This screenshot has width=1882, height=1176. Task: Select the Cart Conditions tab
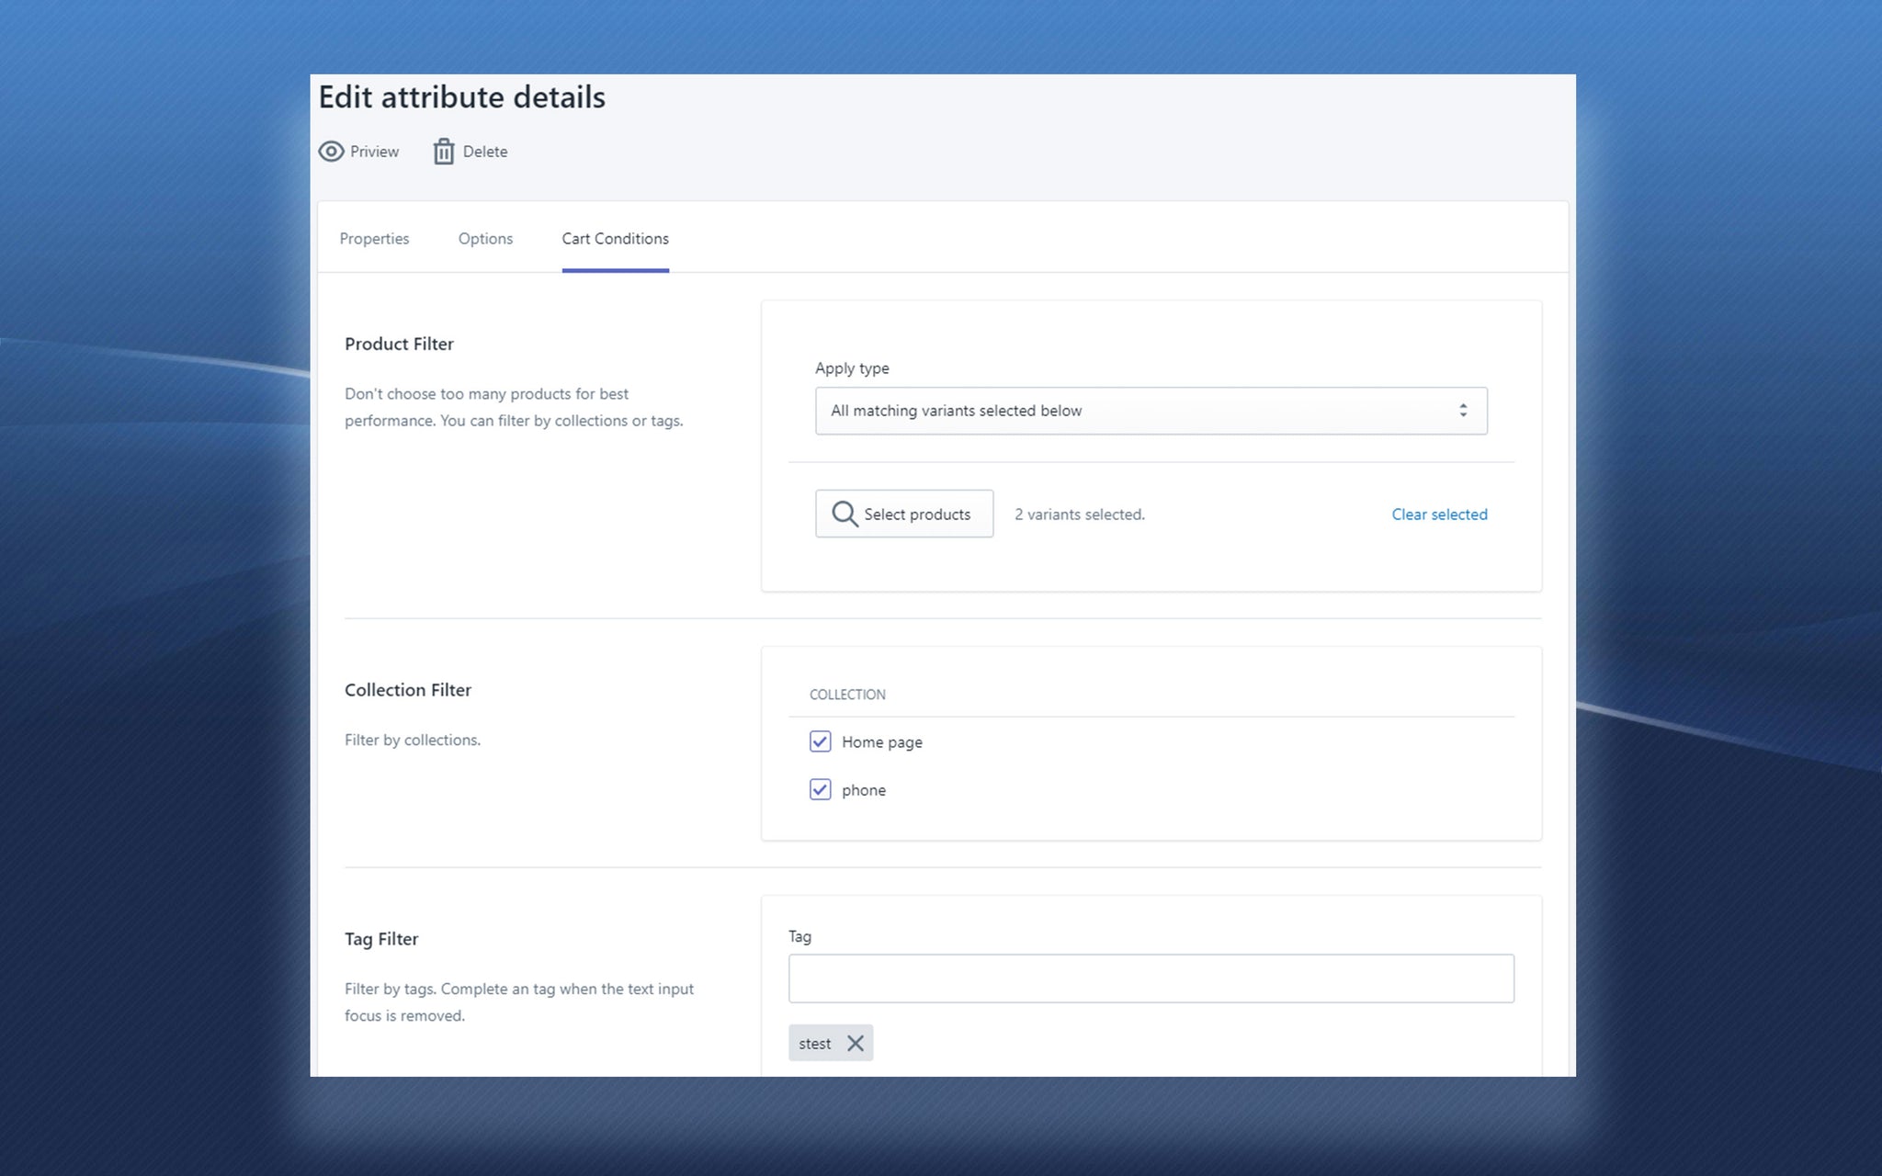615,239
